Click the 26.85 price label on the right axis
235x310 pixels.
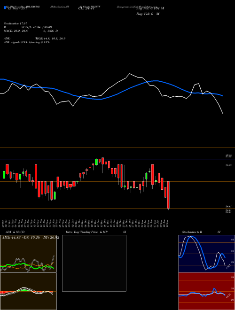pos(228,165)
